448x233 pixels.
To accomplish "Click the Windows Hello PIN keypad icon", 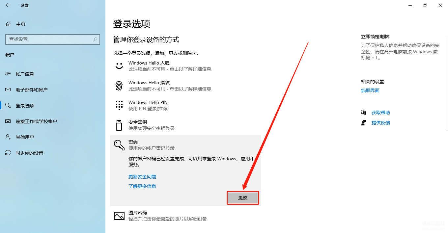I will pos(119,105).
